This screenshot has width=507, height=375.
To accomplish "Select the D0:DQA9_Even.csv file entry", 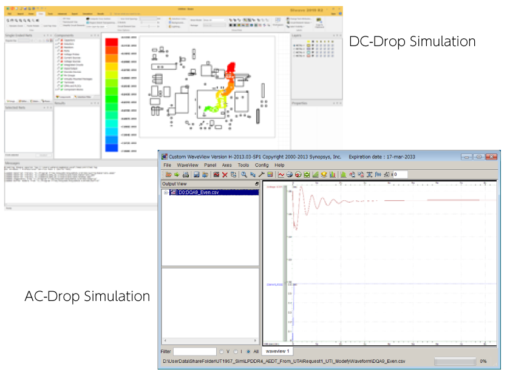I will [198, 192].
